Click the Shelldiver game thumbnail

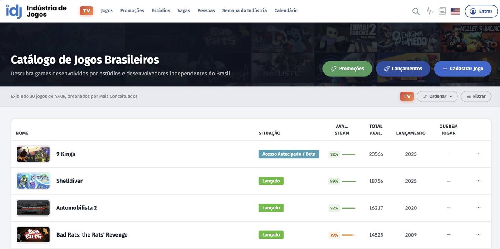pyautogui.click(x=33, y=181)
